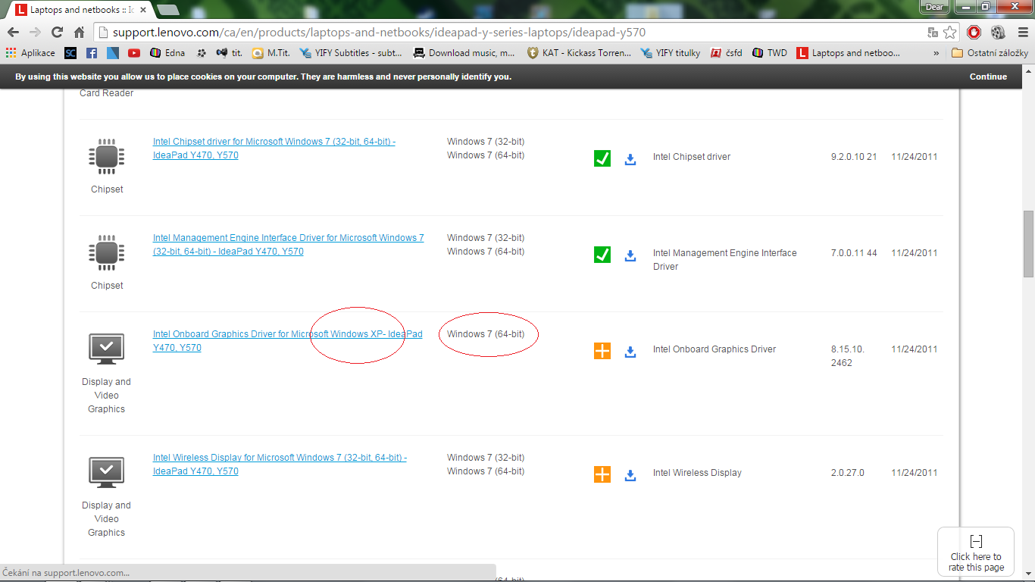The width and height of the screenshot is (1035, 582).
Task: Open the Laptops and netbooks bookmark
Action: 849,53
